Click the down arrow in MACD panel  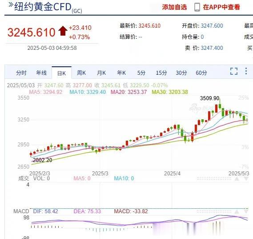click(x=246, y=211)
